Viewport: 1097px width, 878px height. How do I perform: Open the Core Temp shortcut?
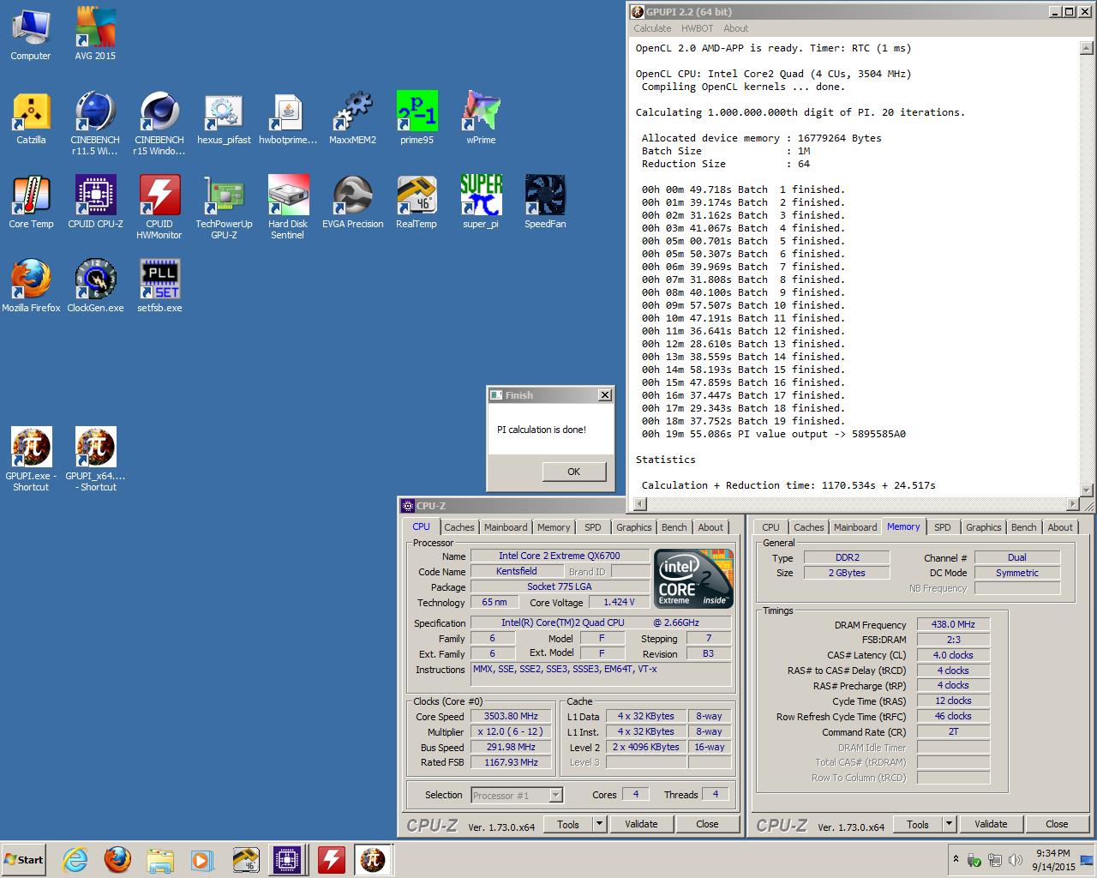(x=31, y=202)
